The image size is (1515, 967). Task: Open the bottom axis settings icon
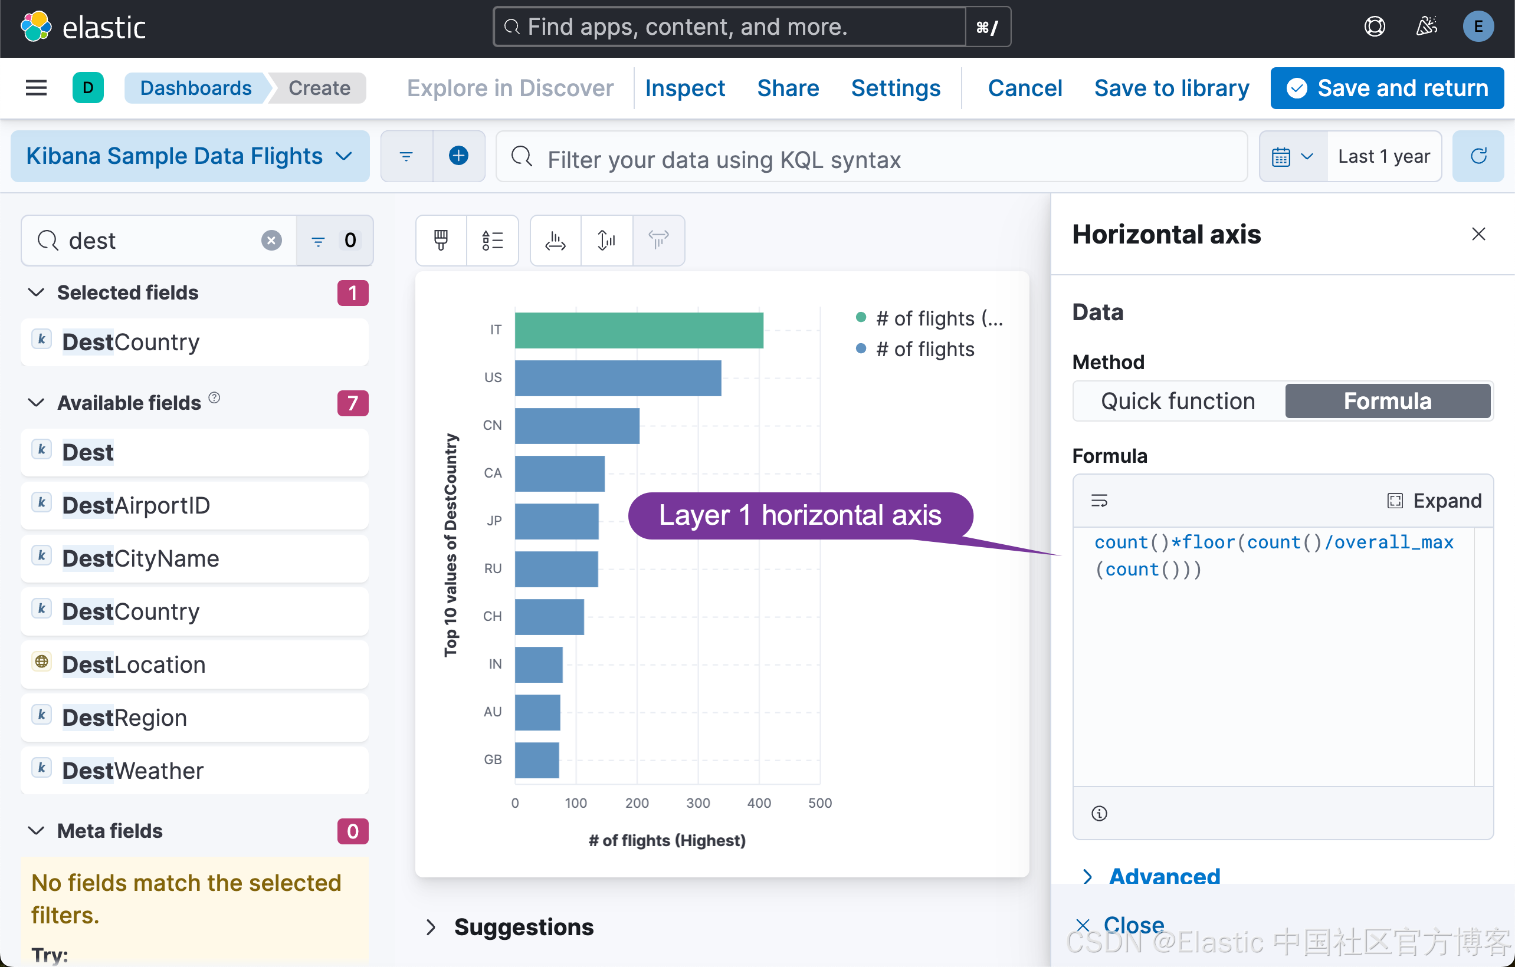[556, 240]
